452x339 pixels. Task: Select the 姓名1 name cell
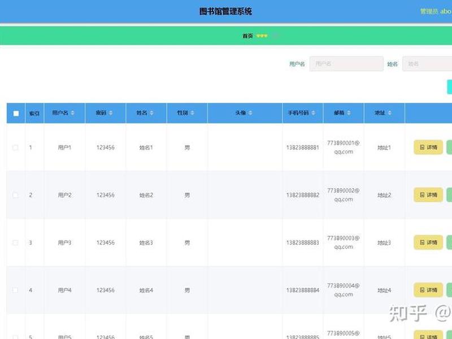point(146,147)
